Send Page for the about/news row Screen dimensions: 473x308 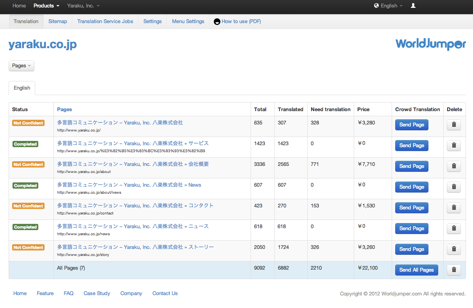(x=412, y=187)
